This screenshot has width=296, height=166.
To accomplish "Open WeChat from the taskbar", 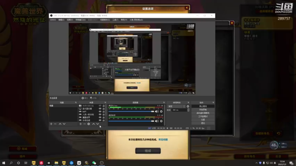I will [94, 163].
